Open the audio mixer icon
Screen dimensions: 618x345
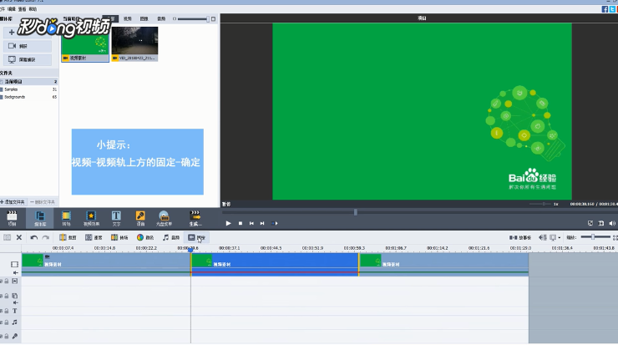pyautogui.click(x=543, y=237)
